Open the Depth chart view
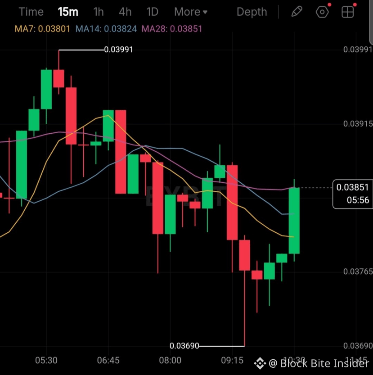This screenshot has width=373, height=375. point(252,12)
